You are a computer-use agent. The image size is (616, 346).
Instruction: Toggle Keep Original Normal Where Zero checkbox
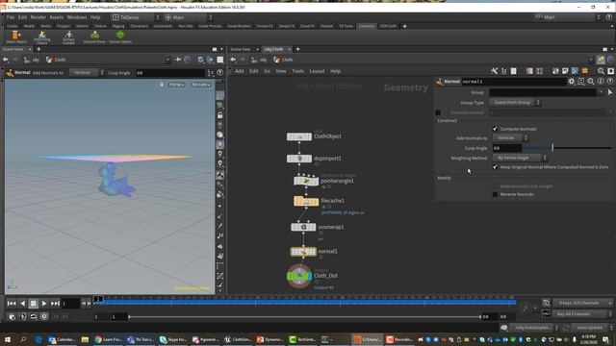pos(495,167)
